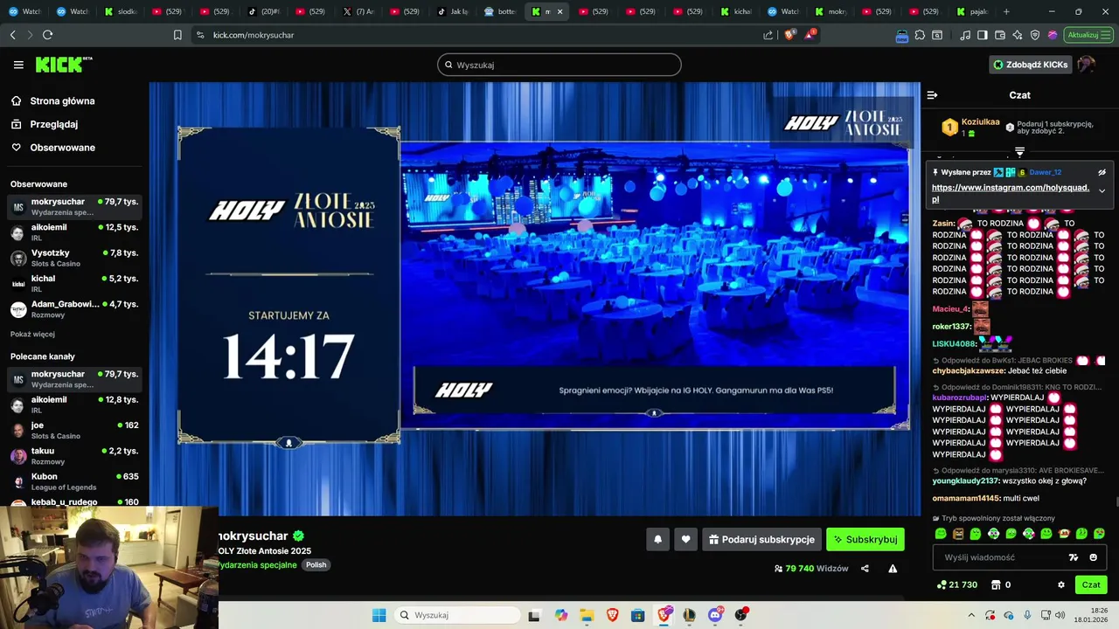1119x629 pixels.
Task: Toggle browser sidebar panel icon
Action: click(x=983, y=35)
